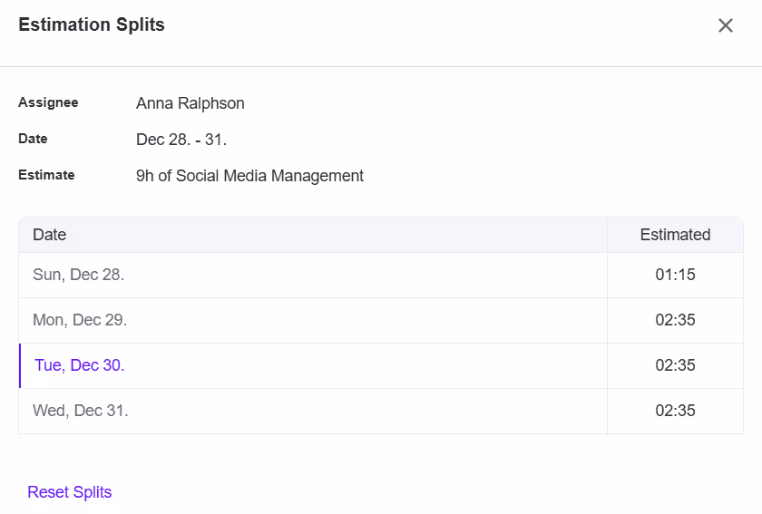Image resolution: width=762 pixels, height=514 pixels.
Task: Select the Wed, Dec 31. row date
Action: (x=80, y=411)
